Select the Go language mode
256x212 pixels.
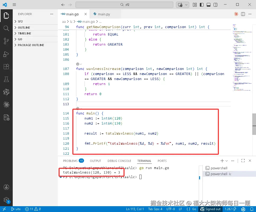[194, 209]
